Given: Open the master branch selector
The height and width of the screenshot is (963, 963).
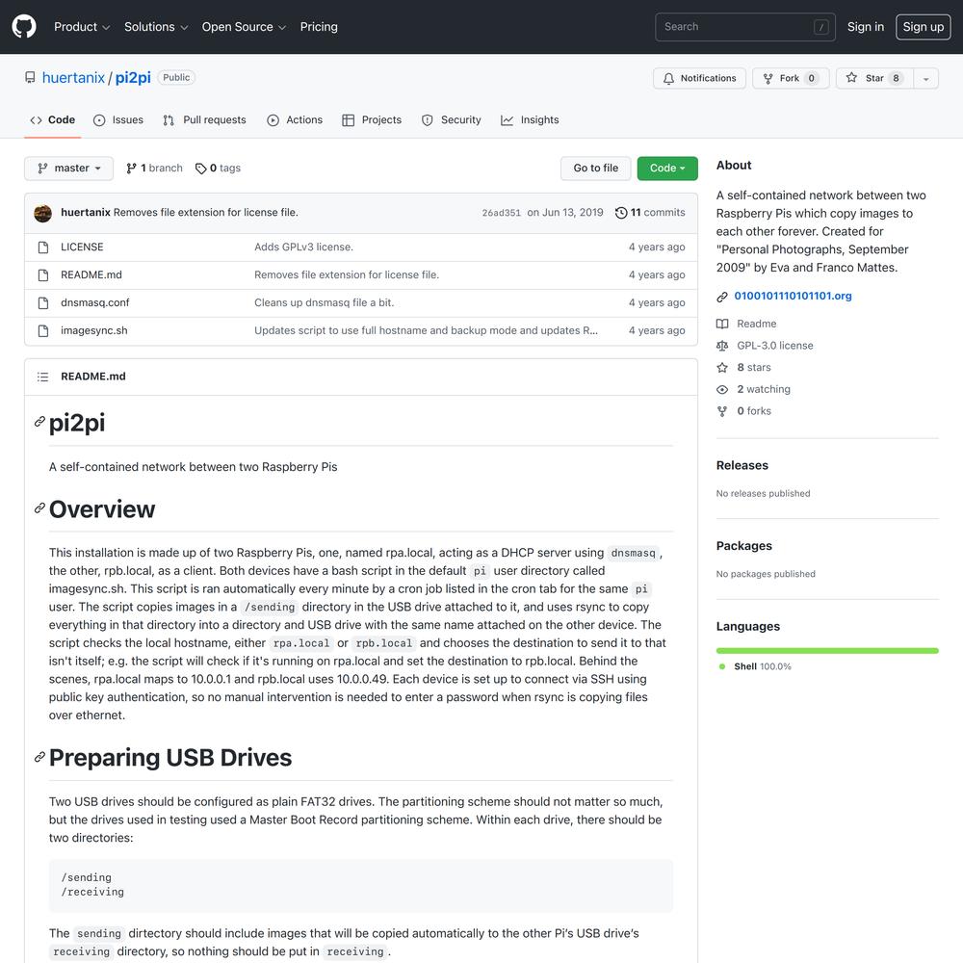Looking at the screenshot, I should coord(68,169).
